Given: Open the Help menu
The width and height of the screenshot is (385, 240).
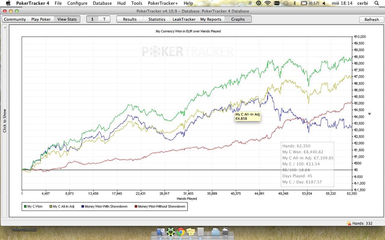Looking at the screenshot, I should 188,3.
